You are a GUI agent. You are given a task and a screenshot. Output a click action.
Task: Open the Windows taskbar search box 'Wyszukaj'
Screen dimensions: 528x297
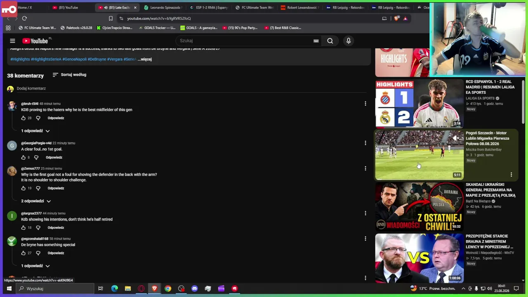(x=56, y=288)
